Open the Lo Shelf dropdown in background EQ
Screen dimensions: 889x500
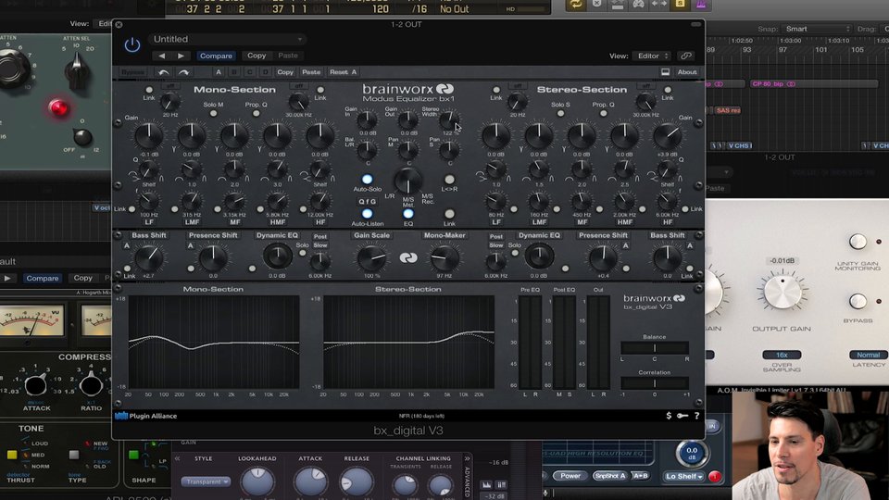[684, 476]
